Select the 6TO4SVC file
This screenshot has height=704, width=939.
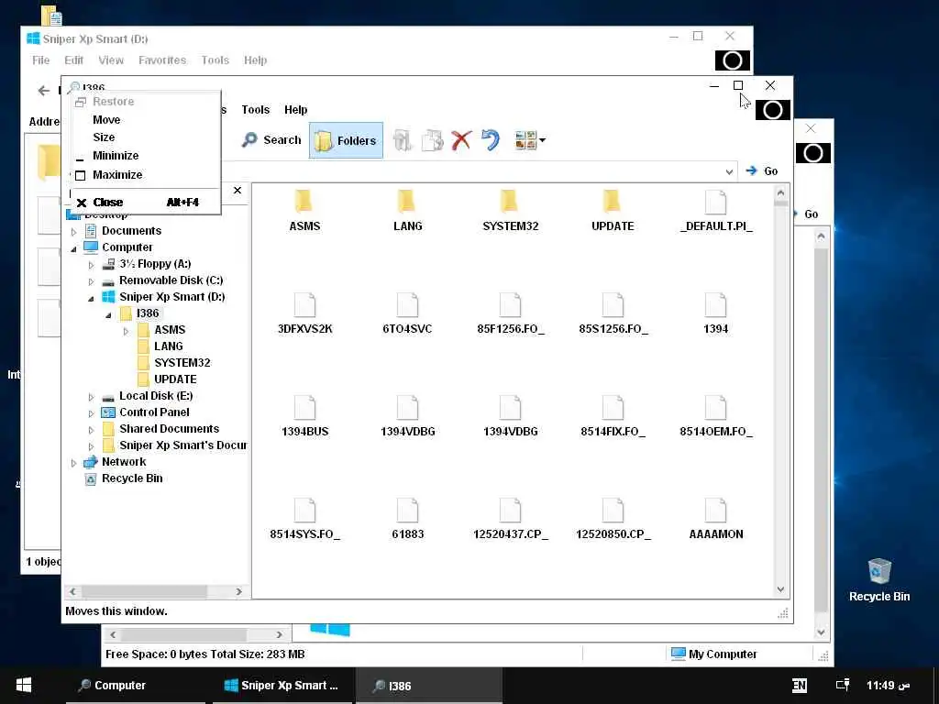(407, 313)
